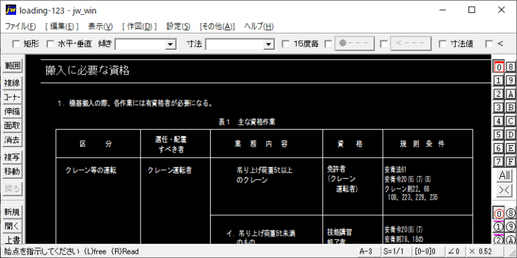Image resolution: width=517 pixels, height=258 pixels.
Task: Click the 表１ 主な資格作業 caption
Action: (x=247, y=122)
